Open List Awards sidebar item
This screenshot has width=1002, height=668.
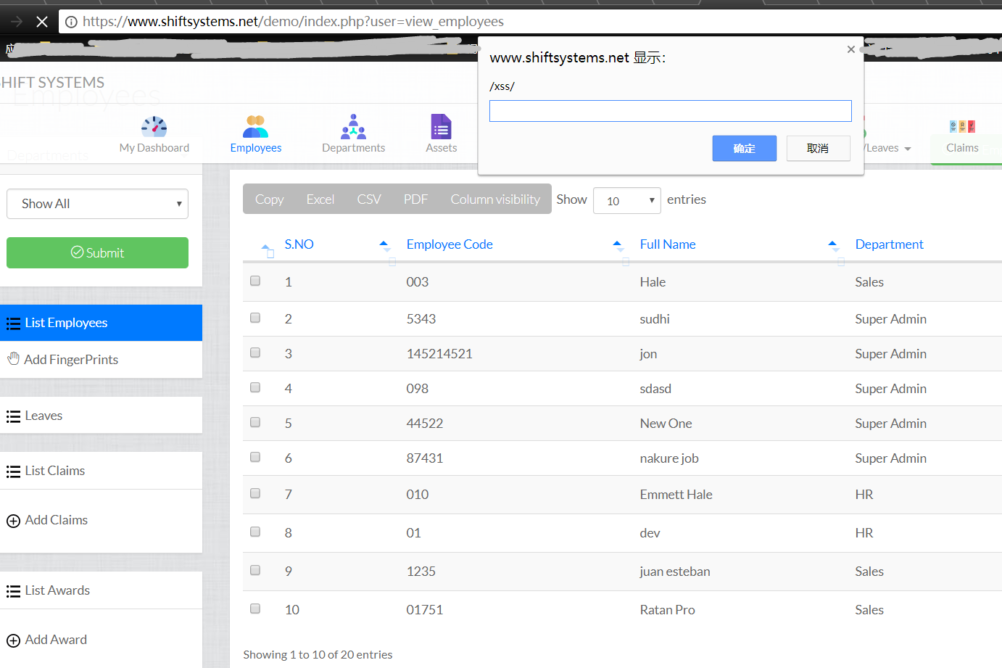pyautogui.click(x=101, y=590)
